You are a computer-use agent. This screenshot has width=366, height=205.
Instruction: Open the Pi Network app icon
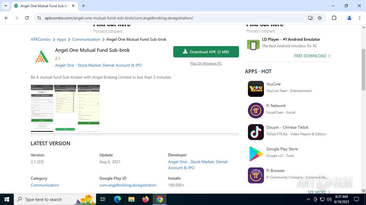point(256,110)
